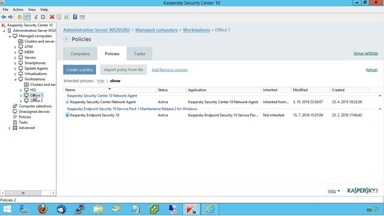The width and height of the screenshot is (384, 216).
Task: Click the Up one level folder icon
Action: pyautogui.click(x=20, y=17)
